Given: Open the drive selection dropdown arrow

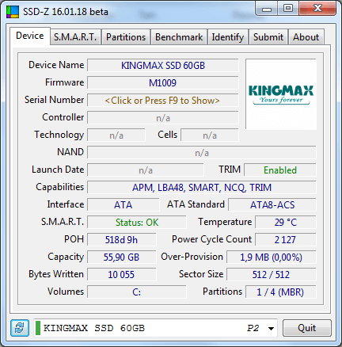Looking at the screenshot, I should click(x=271, y=328).
